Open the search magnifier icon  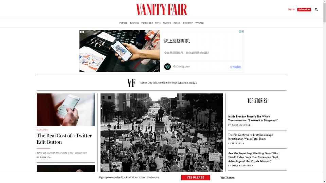[316, 9]
